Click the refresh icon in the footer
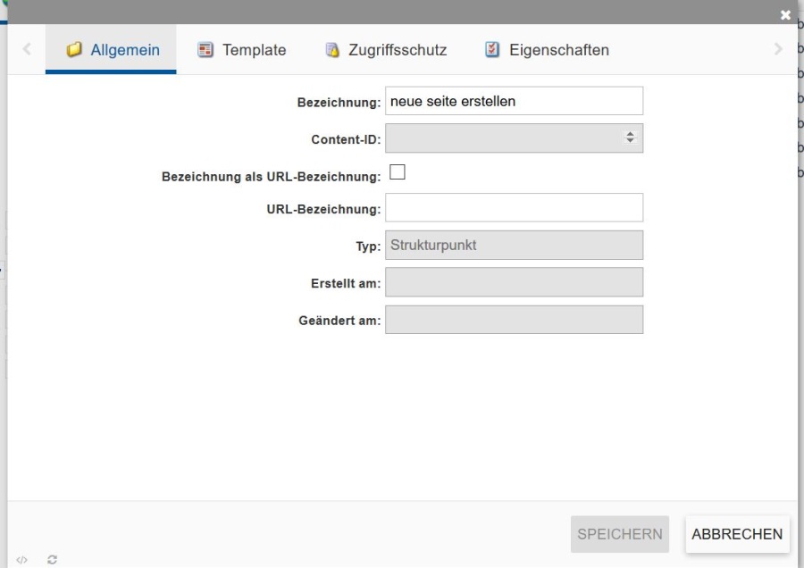Viewport: 804px width, 568px height. pos(53,560)
